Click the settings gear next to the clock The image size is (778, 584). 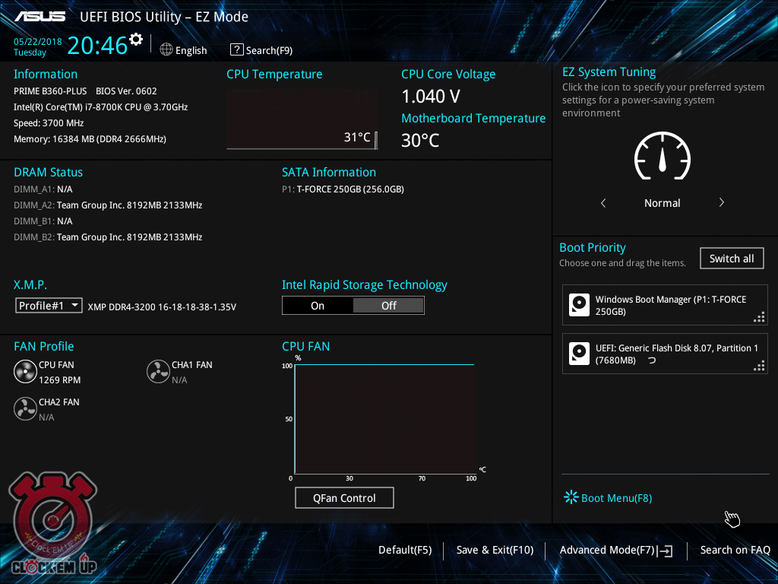[136, 40]
